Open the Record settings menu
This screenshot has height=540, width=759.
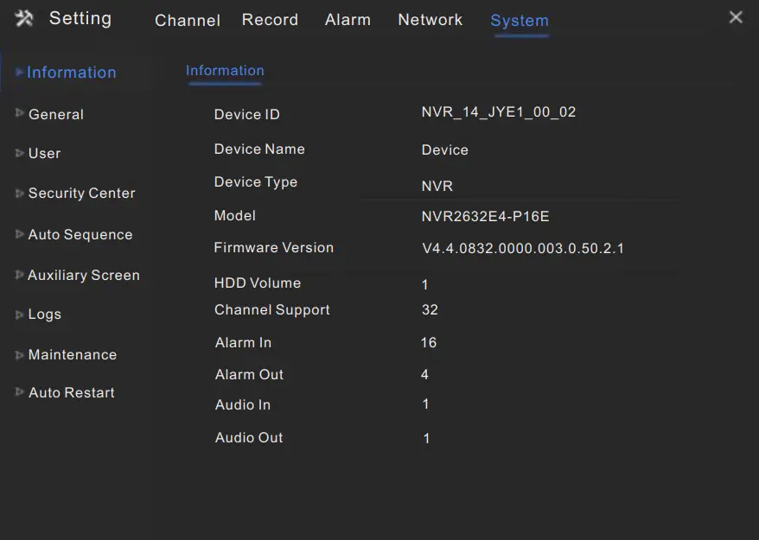[x=270, y=19]
